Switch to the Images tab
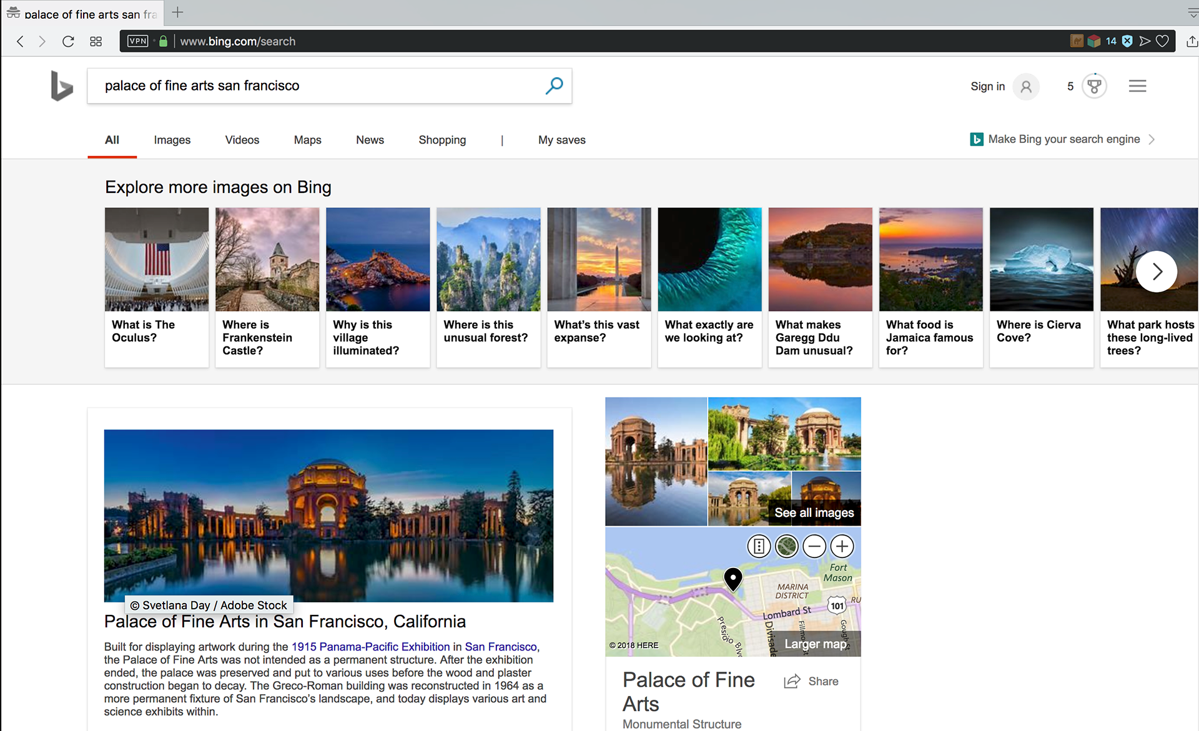1199x731 pixels. (172, 140)
